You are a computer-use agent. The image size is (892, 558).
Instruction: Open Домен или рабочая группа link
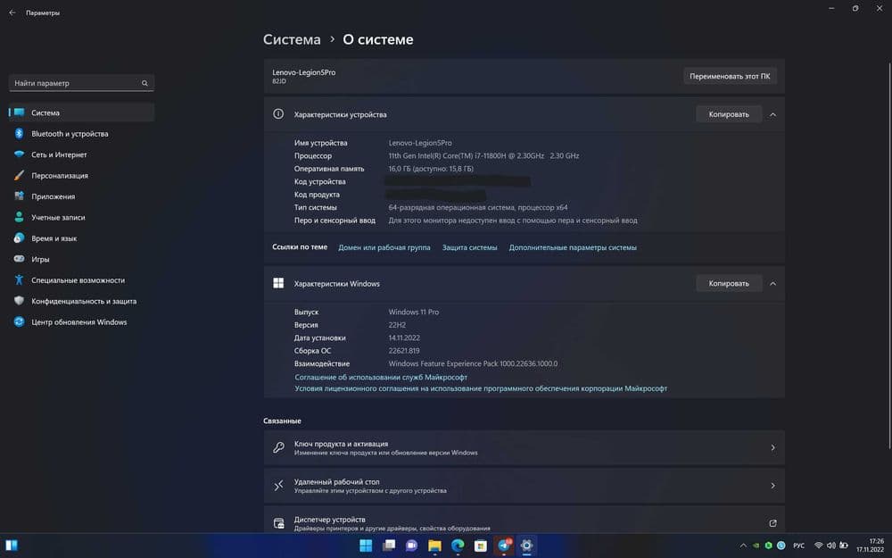[384, 247]
